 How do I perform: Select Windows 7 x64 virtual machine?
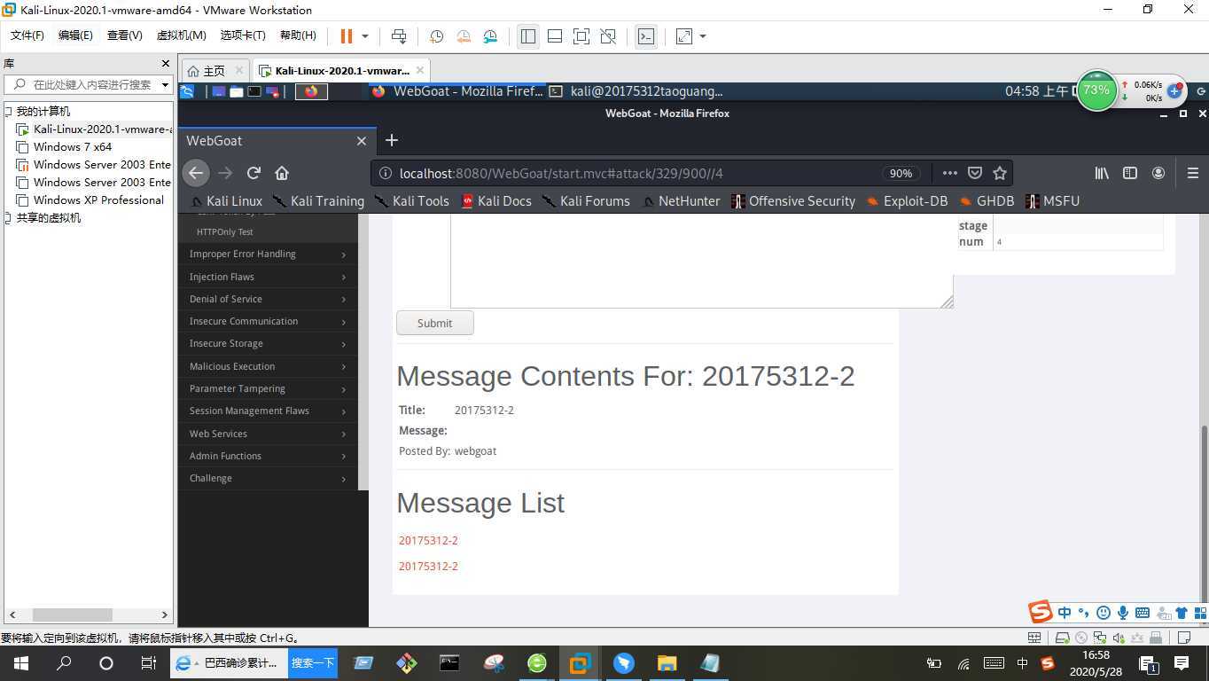(x=73, y=147)
